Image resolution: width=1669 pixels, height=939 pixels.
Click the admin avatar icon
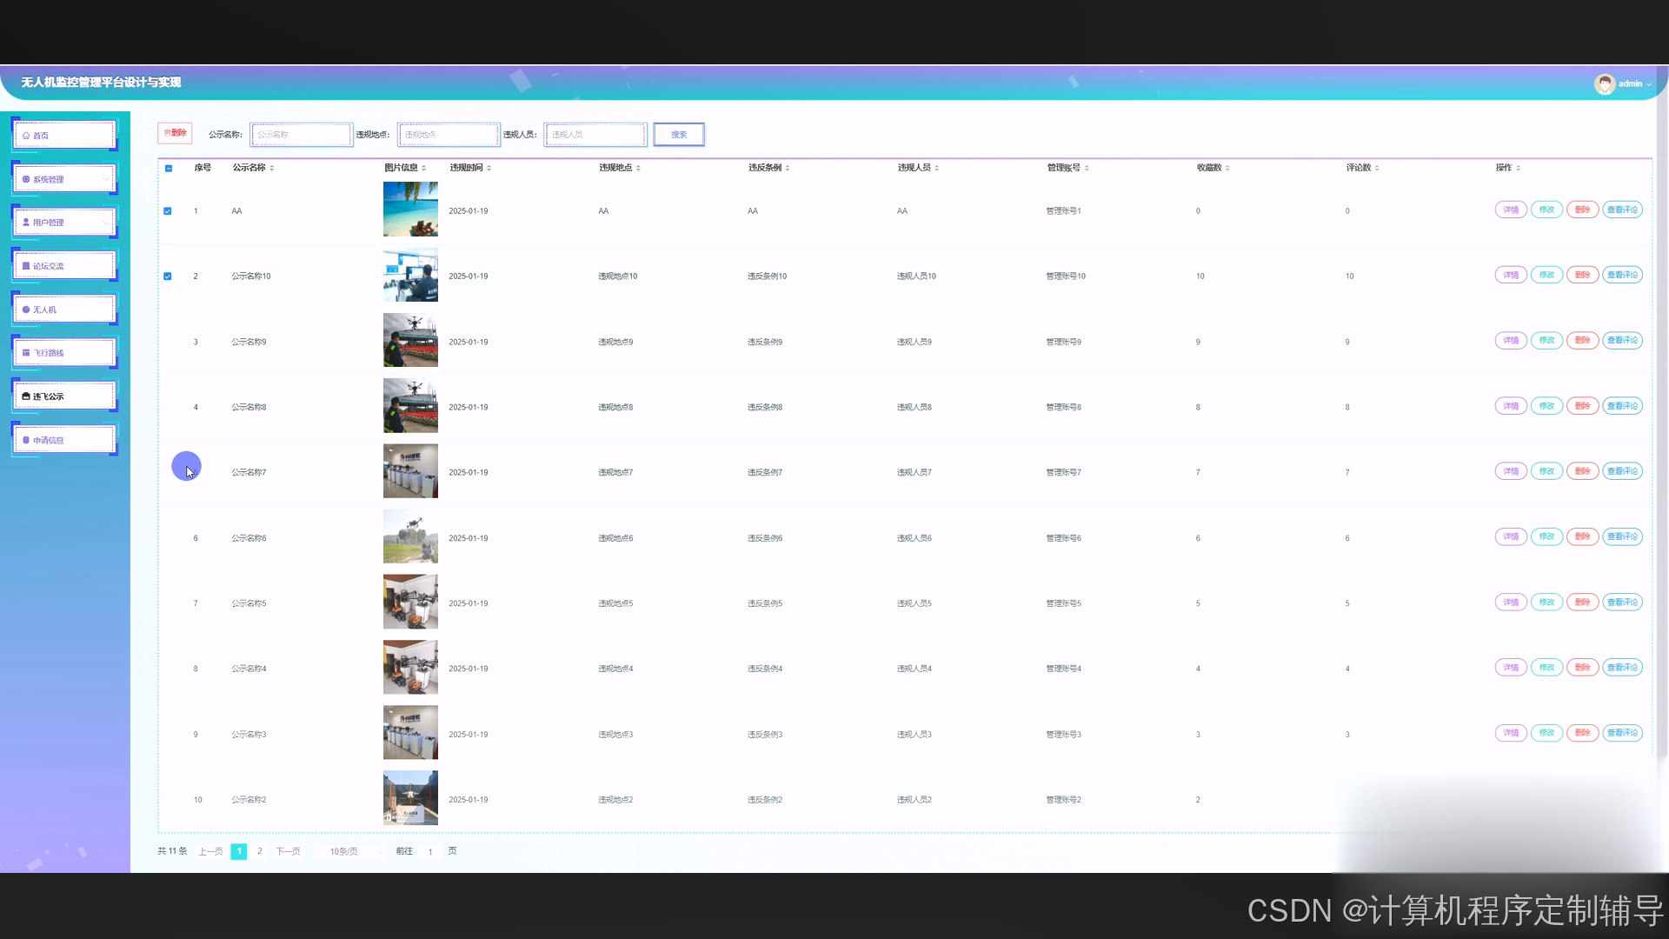tap(1604, 83)
